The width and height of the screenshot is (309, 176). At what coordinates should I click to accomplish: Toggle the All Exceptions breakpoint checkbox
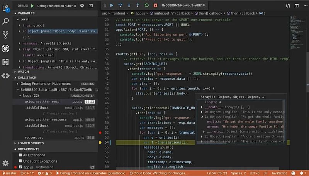[x=20, y=155]
